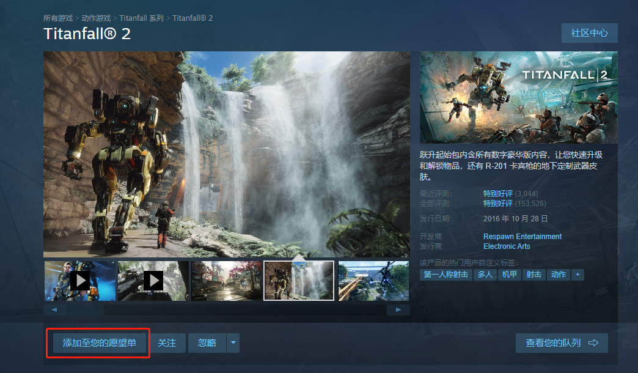Select the 多人 tag
The height and width of the screenshot is (373, 638).
[x=485, y=275]
